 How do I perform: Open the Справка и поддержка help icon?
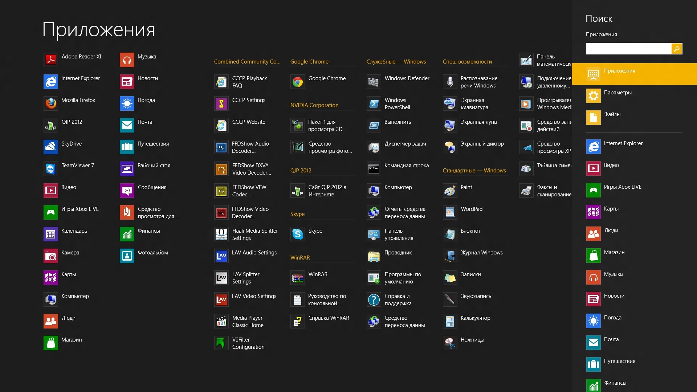pyautogui.click(x=374, y=299)
